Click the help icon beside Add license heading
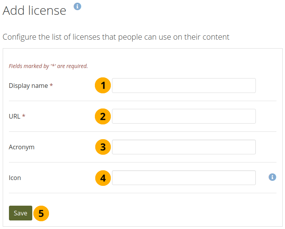 [x=77, y=6]
